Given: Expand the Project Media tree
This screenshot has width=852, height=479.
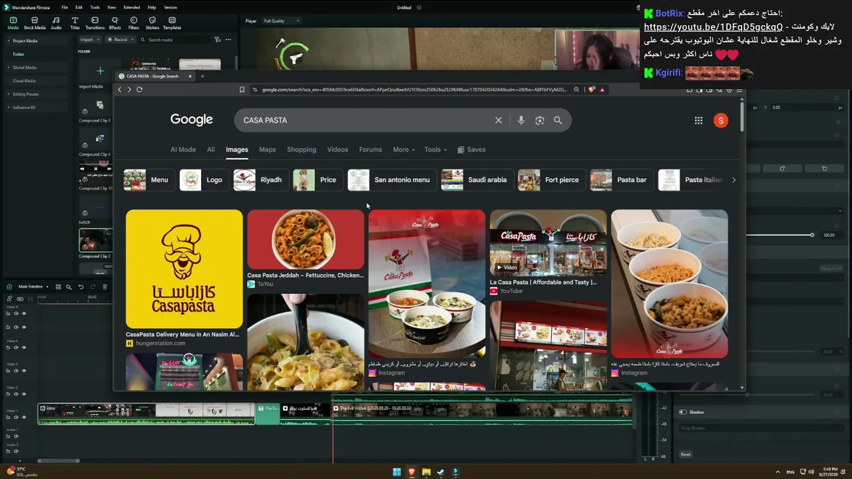Looking at the screenshot, I should pyautogui.click(x=9, y=41).
